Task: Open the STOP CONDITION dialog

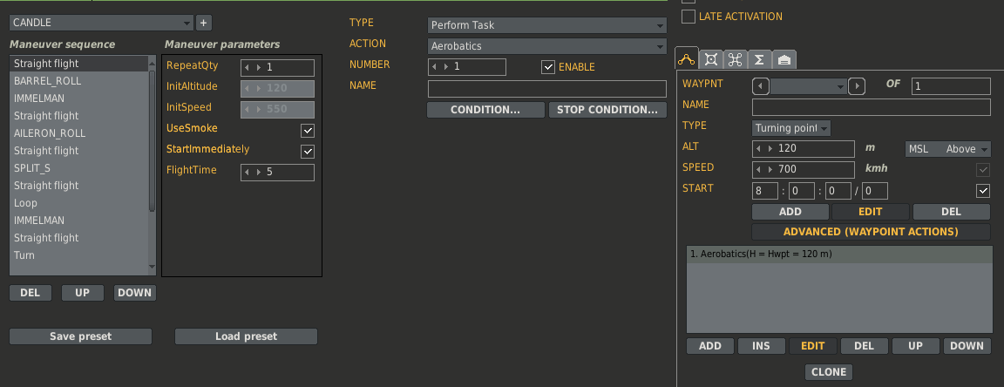Action: (x=607, y=110)
